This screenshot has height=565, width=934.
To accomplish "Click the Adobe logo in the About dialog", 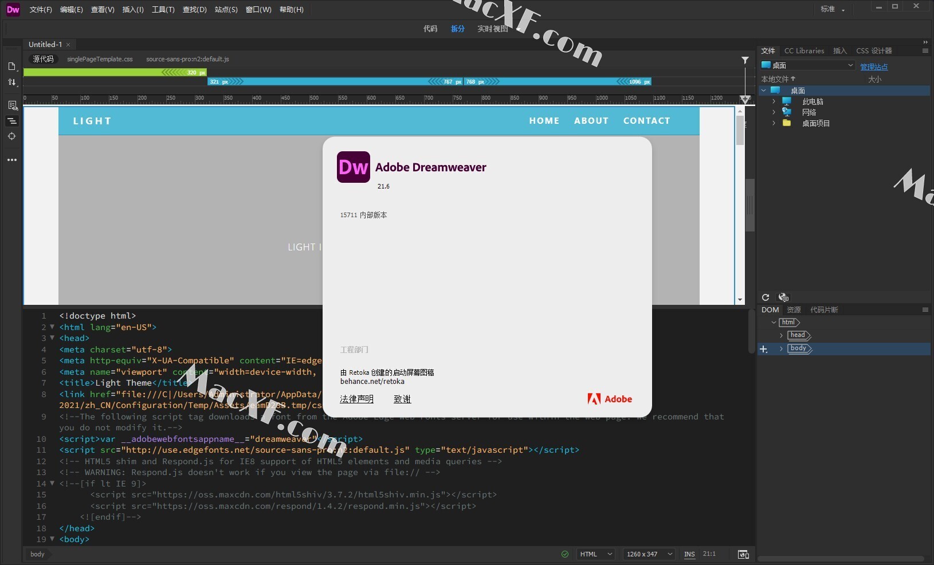I will (x=610, y=399).
